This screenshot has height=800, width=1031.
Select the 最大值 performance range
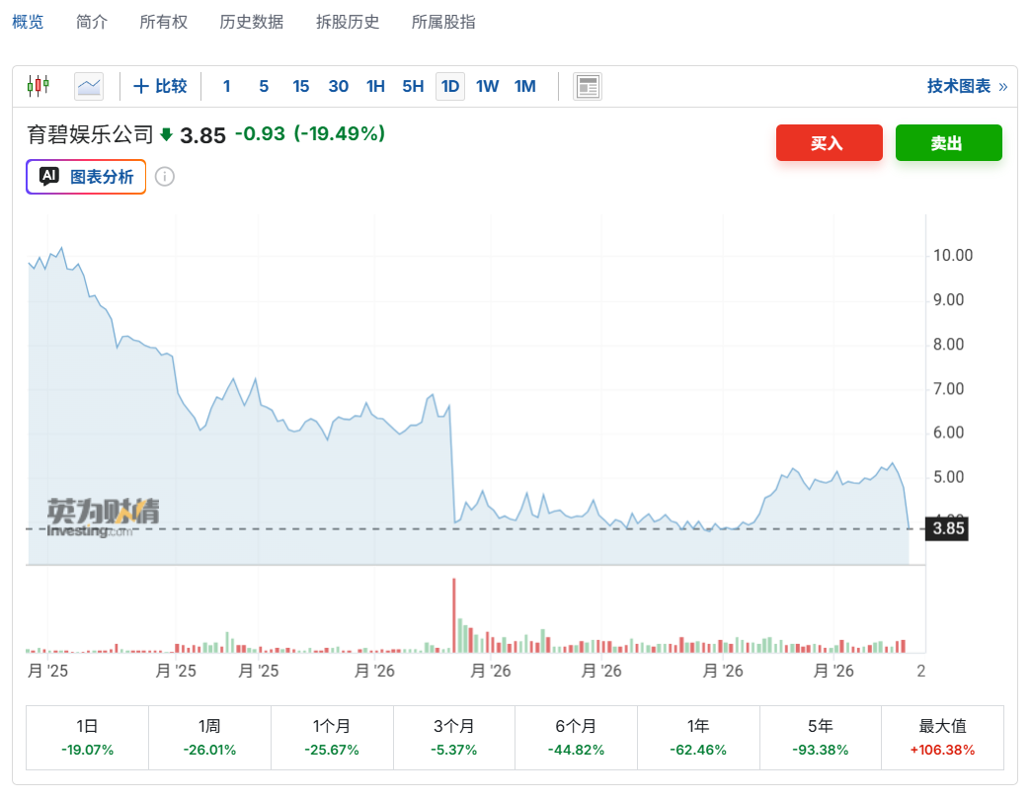coord(942,738)
